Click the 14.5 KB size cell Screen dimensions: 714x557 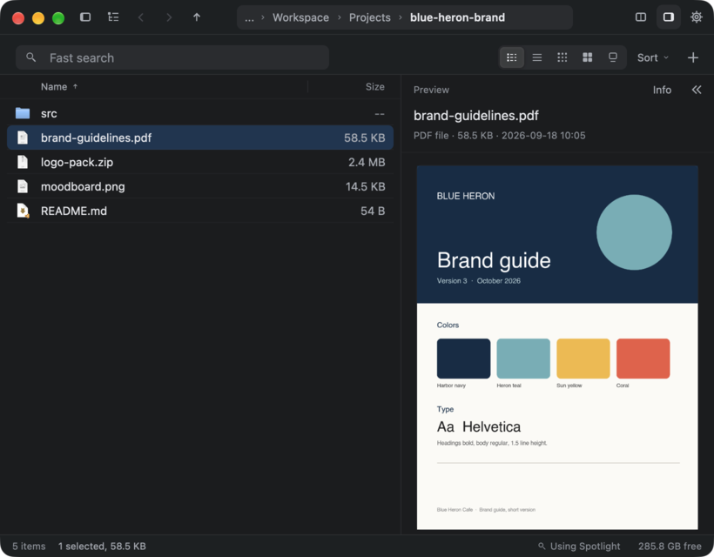(365, 186)
